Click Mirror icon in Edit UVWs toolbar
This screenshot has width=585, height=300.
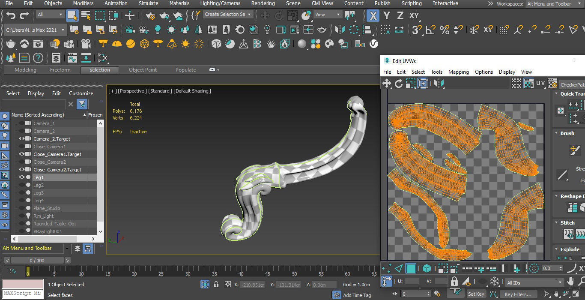coord(439,84)
